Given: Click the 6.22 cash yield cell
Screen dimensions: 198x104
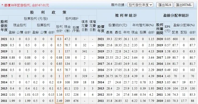Looking at the screenshot, I should coord(135,101).
